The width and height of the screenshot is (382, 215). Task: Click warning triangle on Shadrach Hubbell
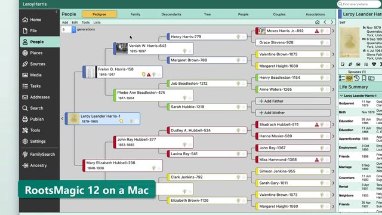(317, 125)
